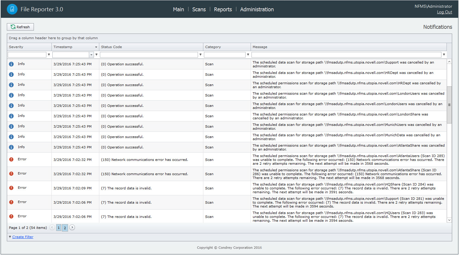Screen dimensions: 459x255
Task: Jump to page 2 of notifications
Action: (x=65, y=228)
